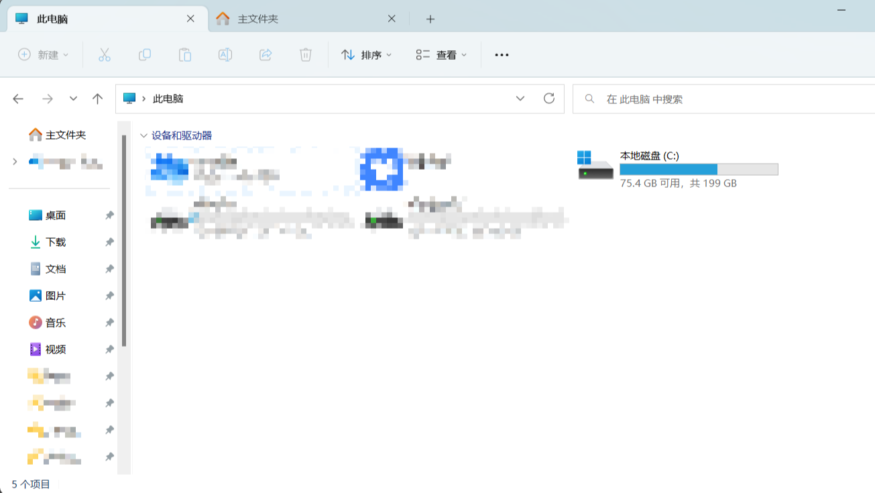Collapse the 设备和驱动器 group
Screen dimensions: 875x493
[x=143, y=135]
